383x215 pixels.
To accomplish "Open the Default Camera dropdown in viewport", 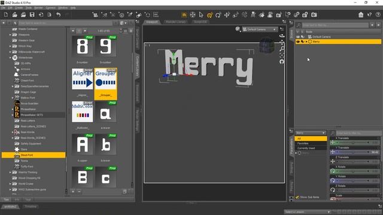I will (260, 29).
